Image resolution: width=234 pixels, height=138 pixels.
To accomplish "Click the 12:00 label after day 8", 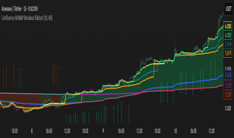I will click(x=67, y=131).
